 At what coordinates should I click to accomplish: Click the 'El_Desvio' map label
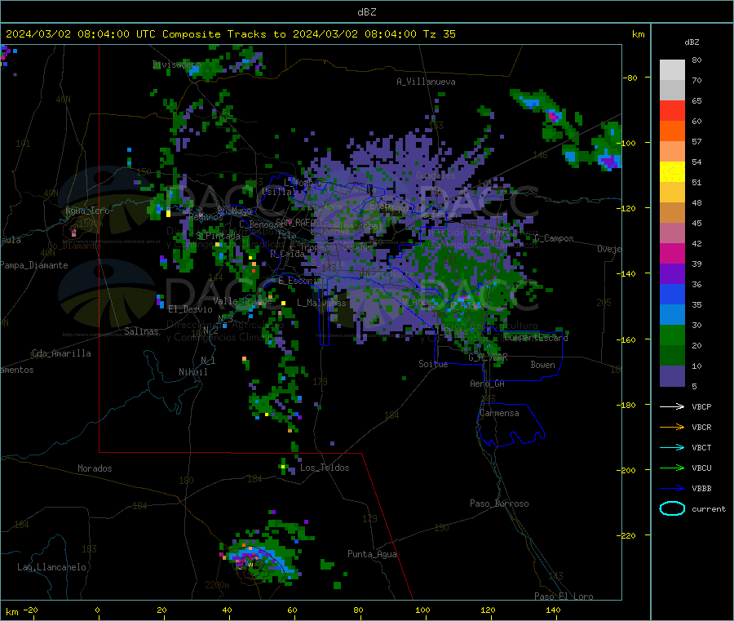click(x=190, y=309)
